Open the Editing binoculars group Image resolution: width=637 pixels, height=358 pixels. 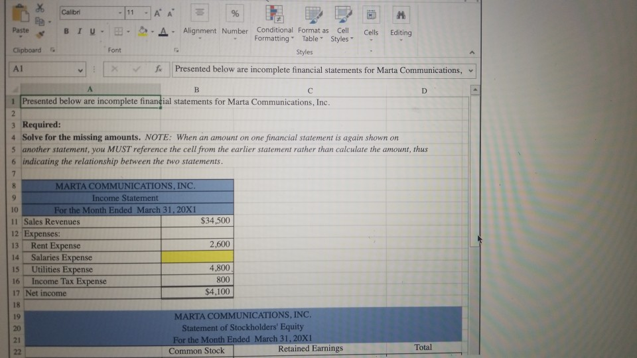tap(401, 24)
